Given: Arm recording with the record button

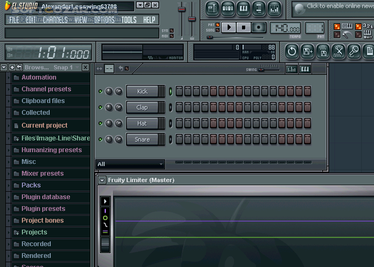Looking at the screenshot, I should [x=258, y=27].
